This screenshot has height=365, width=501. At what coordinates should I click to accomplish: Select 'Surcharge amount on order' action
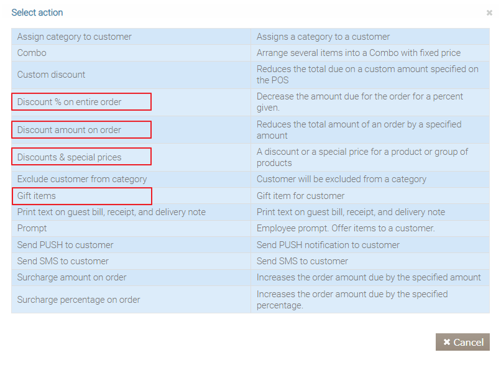coord(72,277)
